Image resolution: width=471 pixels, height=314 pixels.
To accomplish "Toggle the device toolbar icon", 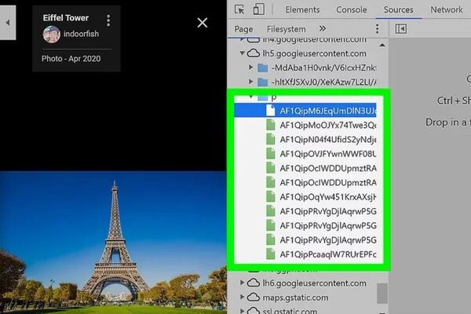I will point(260,10).
